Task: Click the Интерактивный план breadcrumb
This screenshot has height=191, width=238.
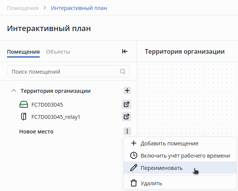Action: [x=79, y=8]
